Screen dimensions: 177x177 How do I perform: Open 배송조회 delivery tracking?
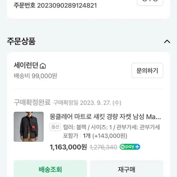50,169
